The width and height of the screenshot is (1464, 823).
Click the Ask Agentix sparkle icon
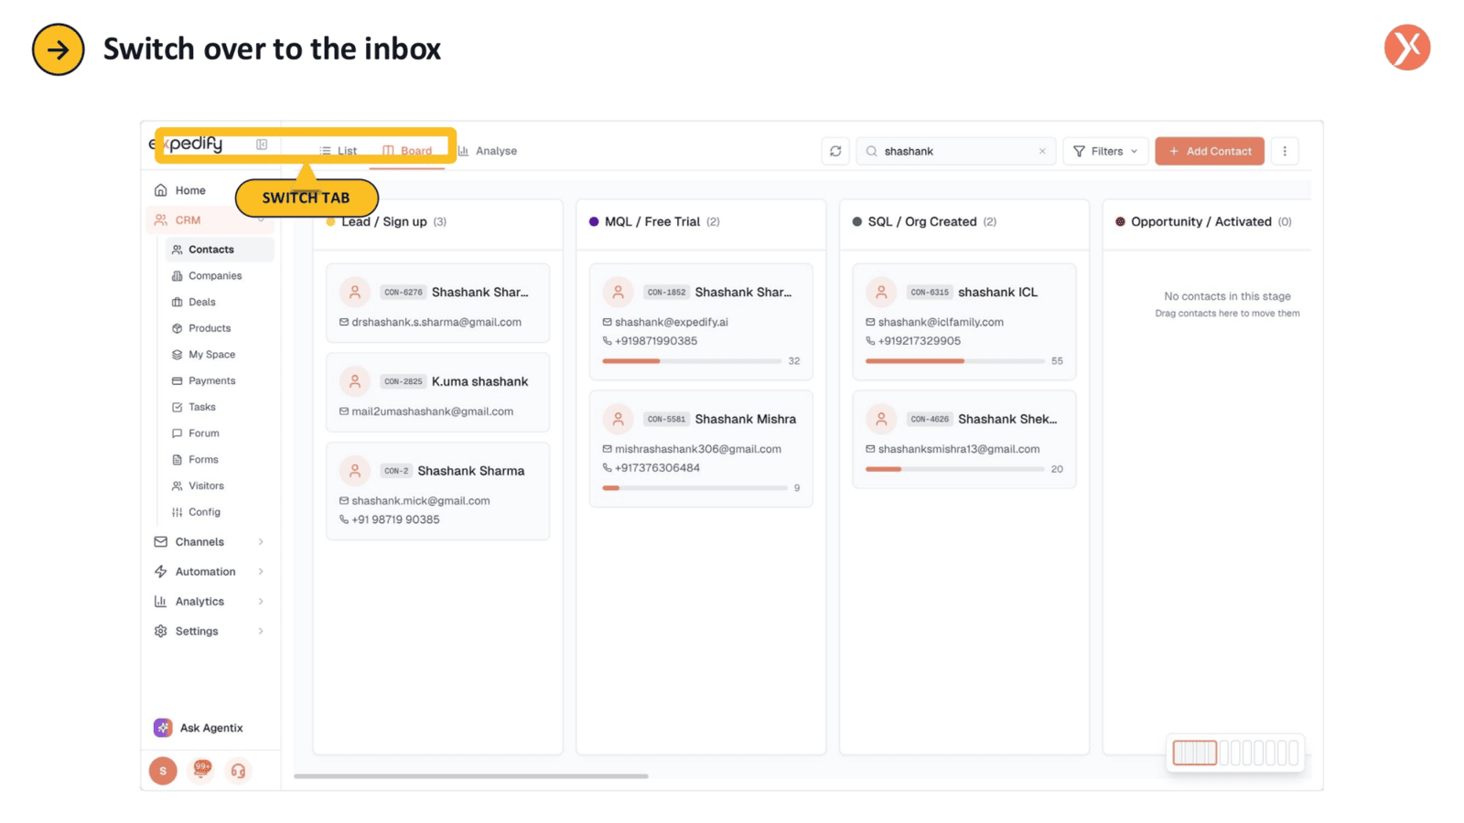(x=163, y=728)
